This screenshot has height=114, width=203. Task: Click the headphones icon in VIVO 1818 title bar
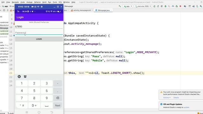click(35, 7)
